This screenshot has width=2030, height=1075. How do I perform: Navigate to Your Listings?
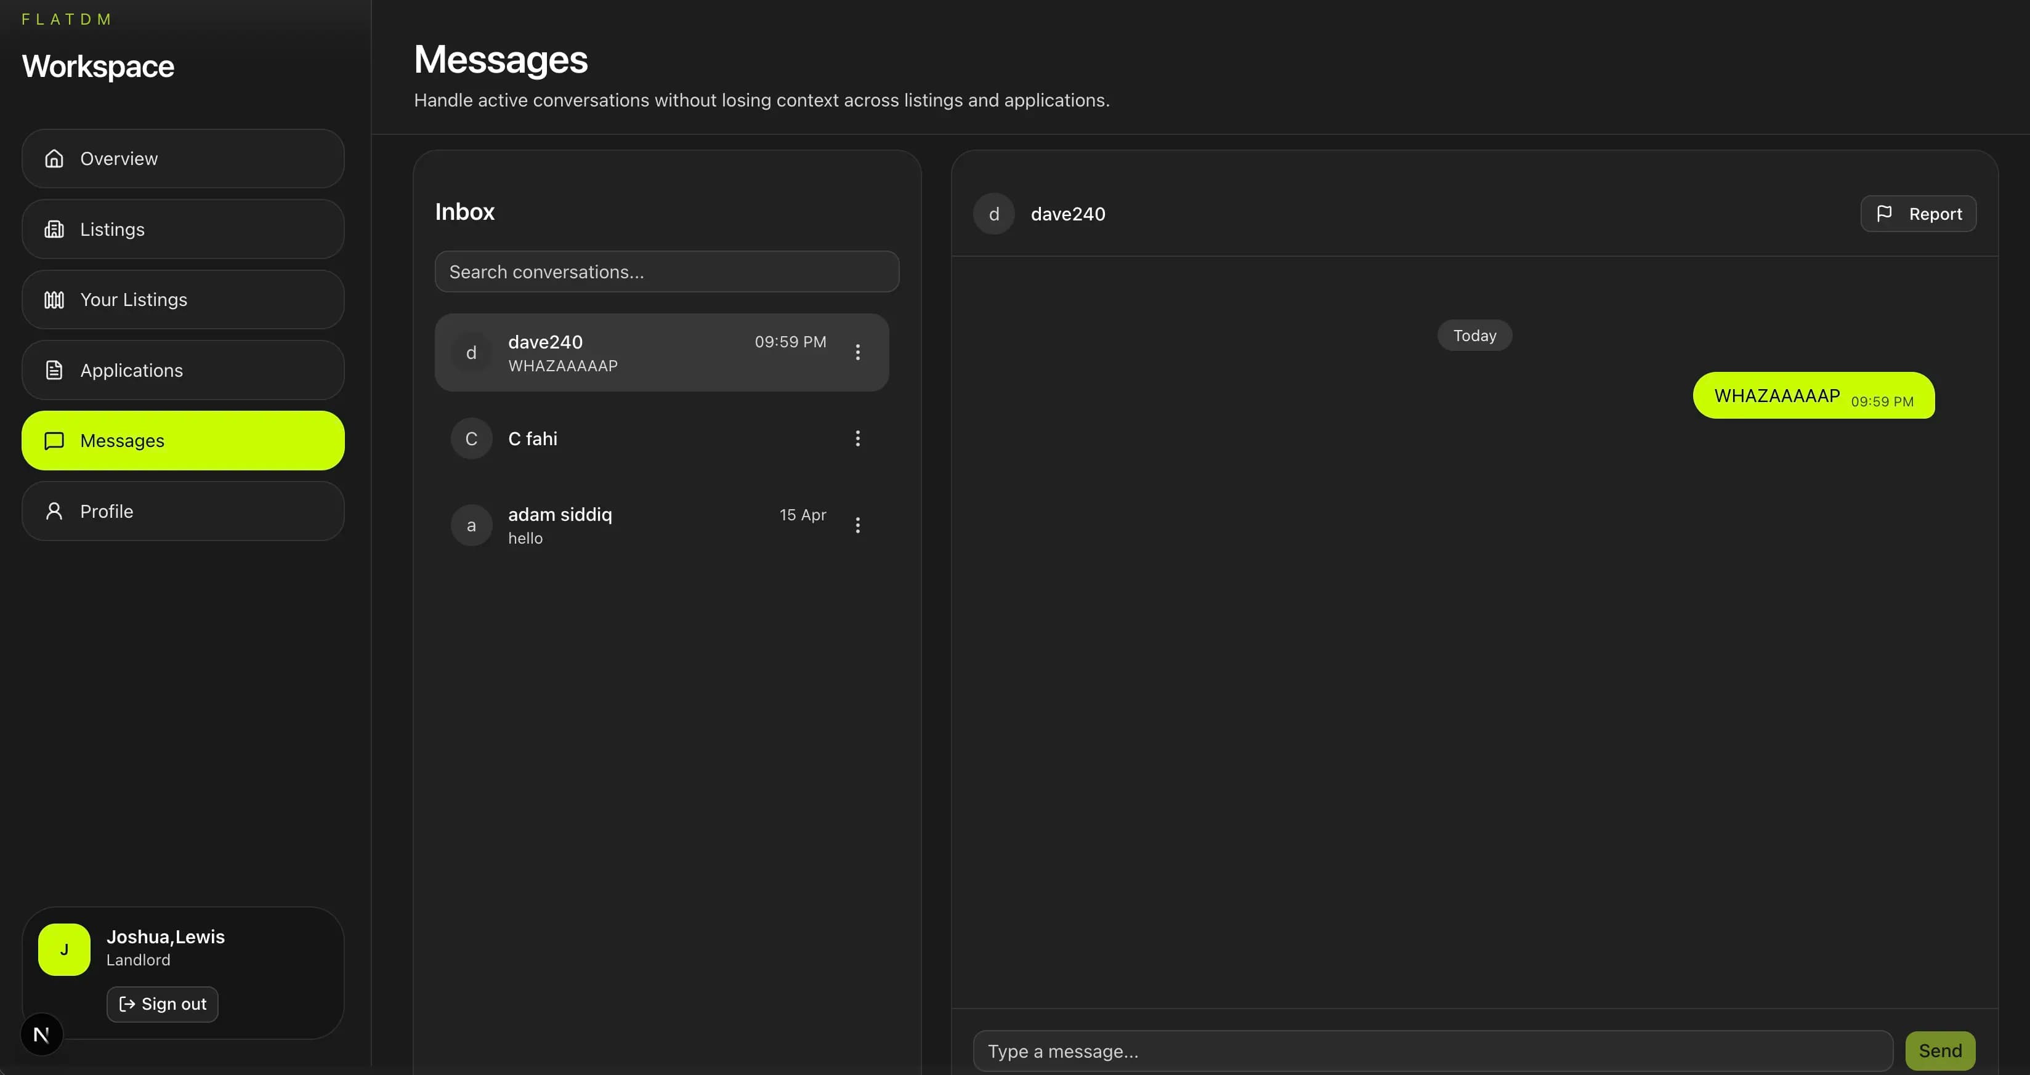pos(183,300)
